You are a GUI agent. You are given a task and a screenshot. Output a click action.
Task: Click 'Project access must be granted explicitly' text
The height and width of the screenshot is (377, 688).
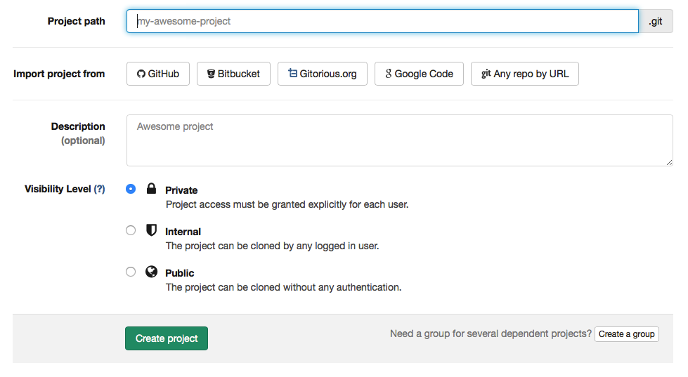[257, 205]
